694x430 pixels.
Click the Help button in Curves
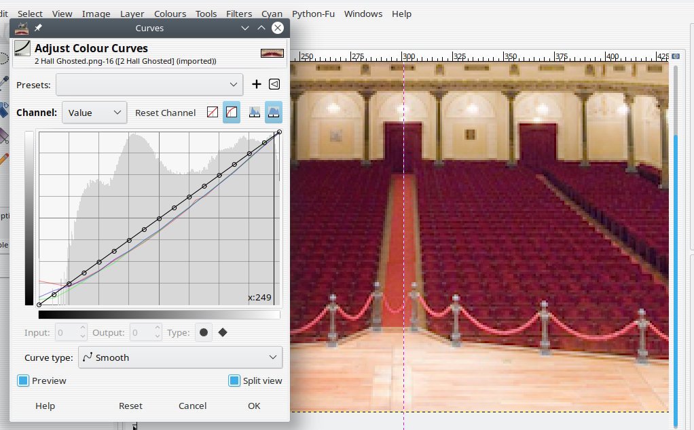pyautogui.click(x=45, y=406)
